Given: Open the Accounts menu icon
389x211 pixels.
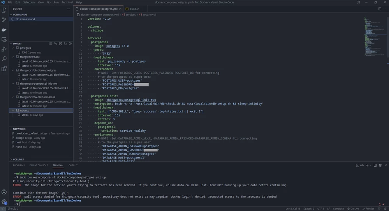Looking at the screenshot, I should pyautogui.click(x=4, y=192).
